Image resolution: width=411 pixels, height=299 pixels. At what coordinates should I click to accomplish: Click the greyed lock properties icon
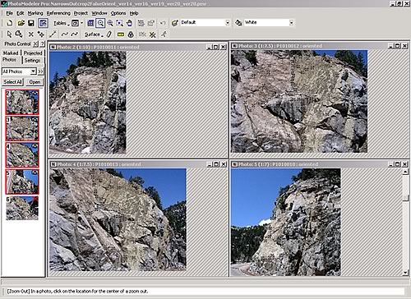pyautogui.click(x=151, y=23)
